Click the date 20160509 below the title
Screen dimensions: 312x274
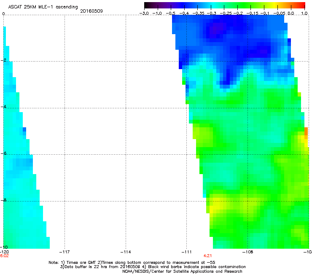pos(91,11)
